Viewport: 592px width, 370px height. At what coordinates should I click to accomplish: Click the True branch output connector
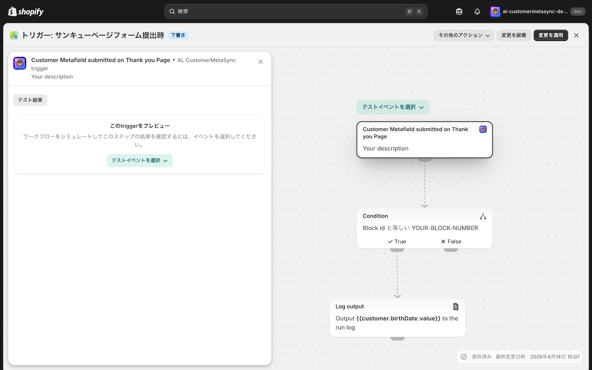click(397, 250)
